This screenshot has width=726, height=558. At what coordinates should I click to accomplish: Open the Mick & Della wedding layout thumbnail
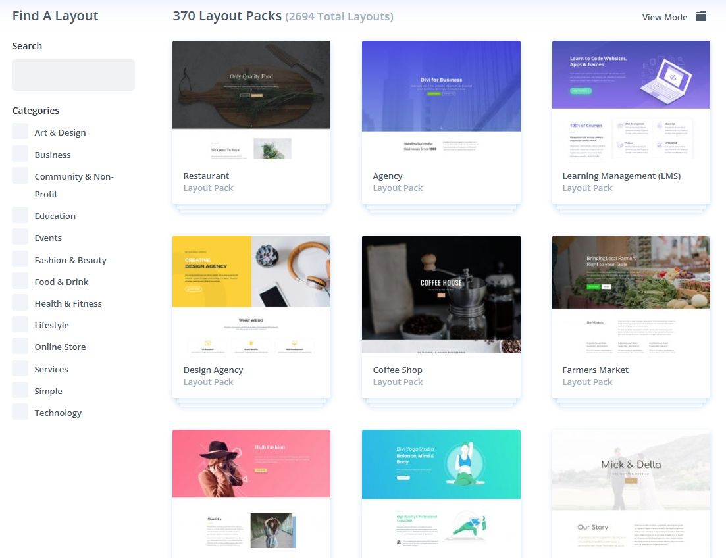click(631, 490)
